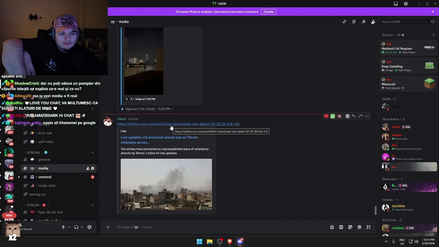Open the Live updates embed title link
This screenshot has height=247, width=439.
tap(159, 140)
